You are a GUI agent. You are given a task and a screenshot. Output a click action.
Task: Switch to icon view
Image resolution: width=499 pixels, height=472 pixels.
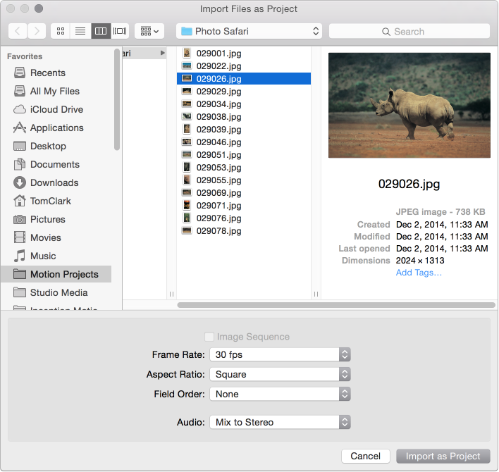(61, 31)
